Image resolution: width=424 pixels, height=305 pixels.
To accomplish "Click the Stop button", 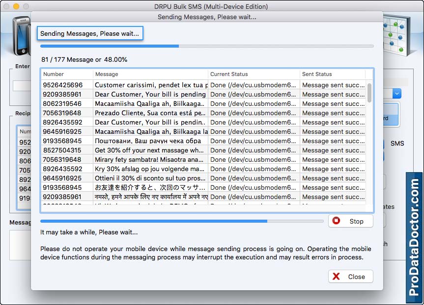I will (x=351, y=221).
